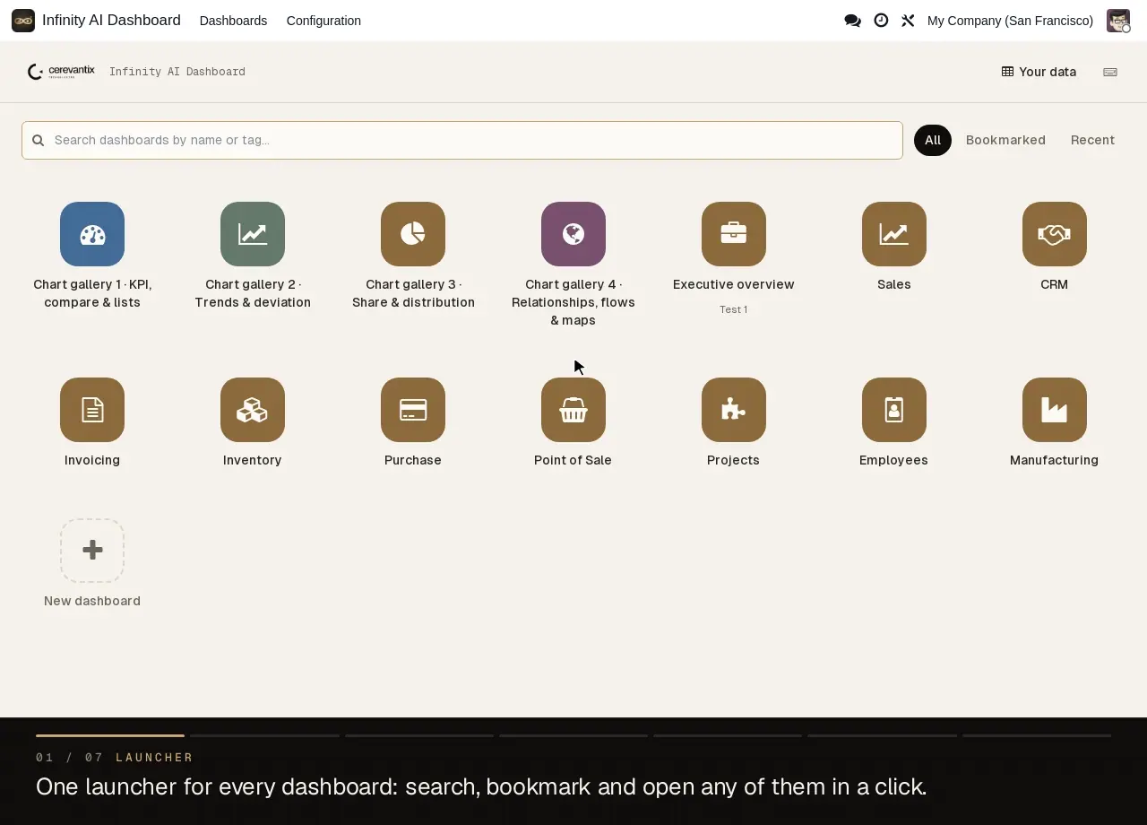This screenshot has width=1147, height=825.
Task: Click the Infinity AI Dashboard app logo
Action: click(23, 21)
